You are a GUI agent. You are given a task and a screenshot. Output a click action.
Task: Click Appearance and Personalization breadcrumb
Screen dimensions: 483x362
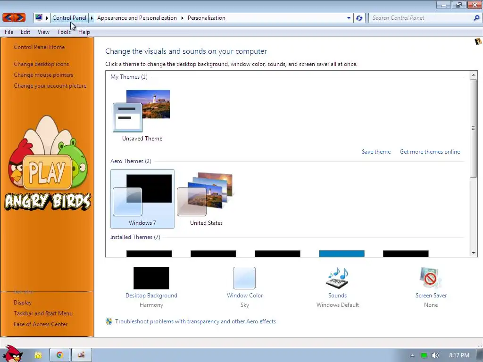[137, 18]
